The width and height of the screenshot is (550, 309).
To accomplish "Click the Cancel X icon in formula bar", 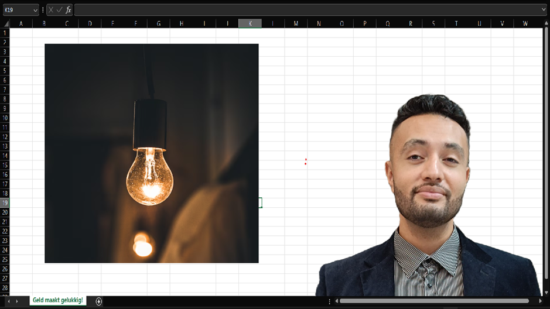I will [x=51, y=10].
